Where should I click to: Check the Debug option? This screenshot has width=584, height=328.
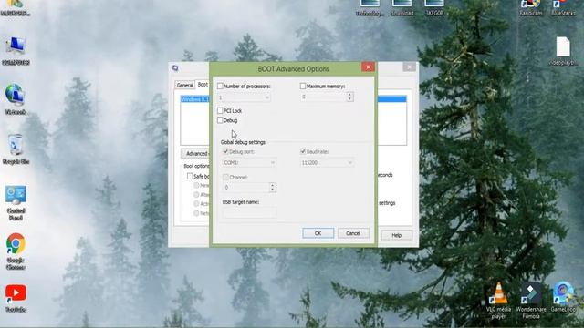click(x=220, y=120)
